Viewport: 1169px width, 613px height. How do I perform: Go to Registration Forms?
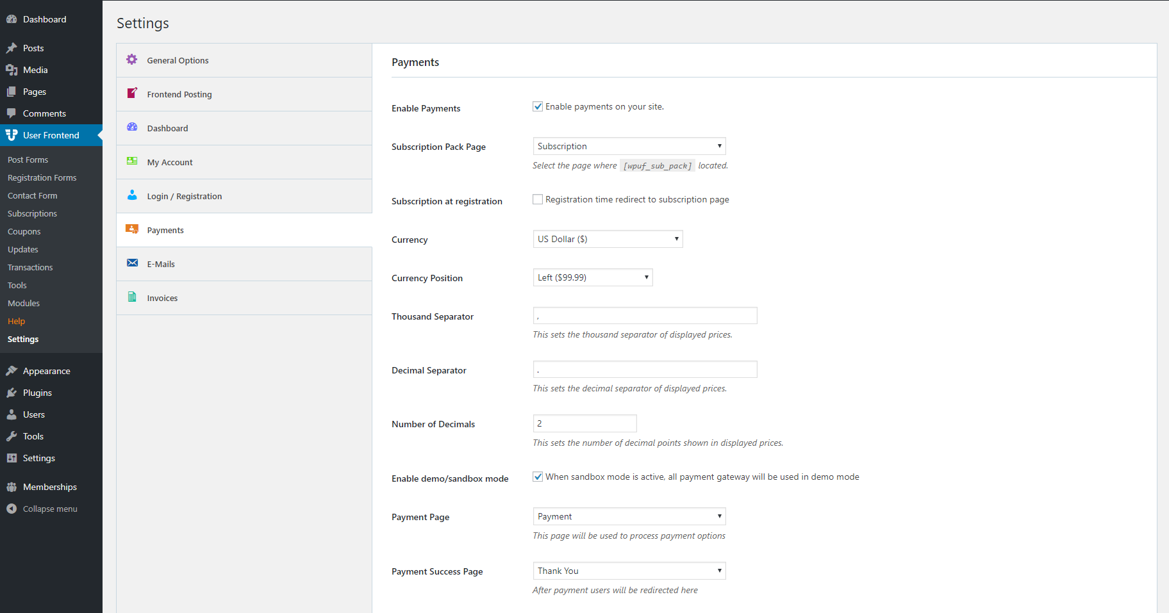pos(42,177)
